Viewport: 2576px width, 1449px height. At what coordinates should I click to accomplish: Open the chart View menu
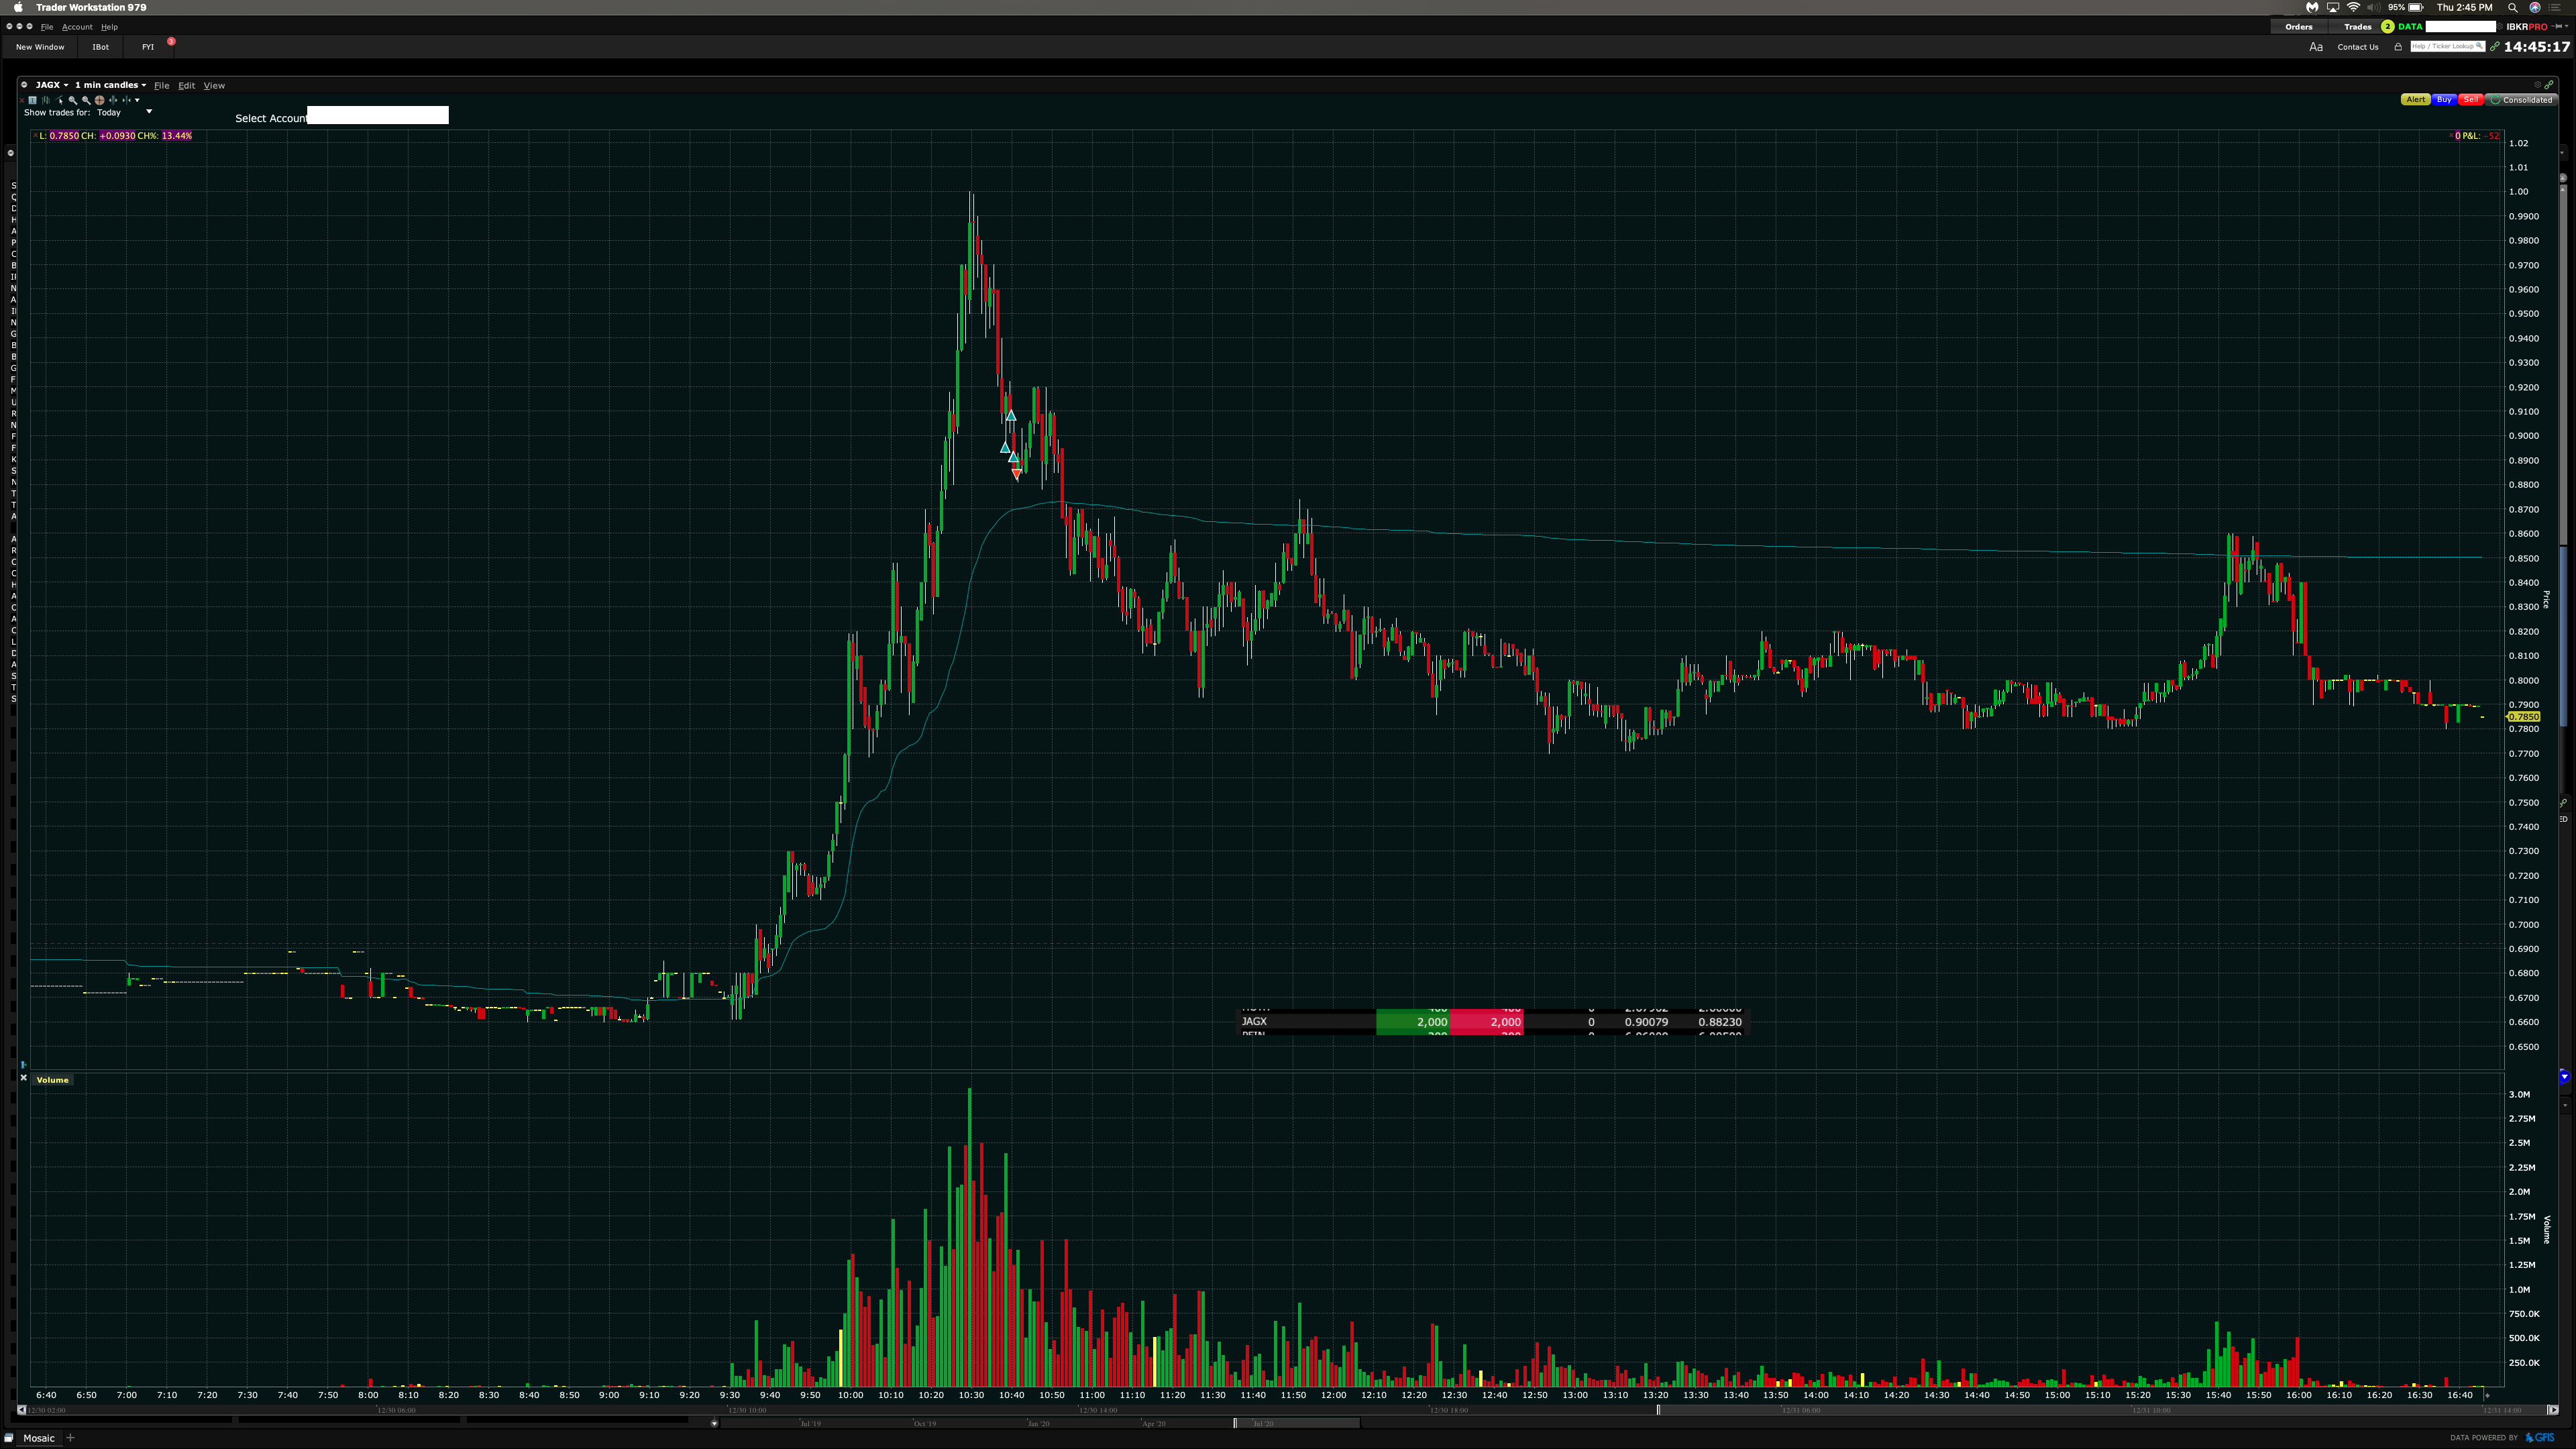[x=214, y=85]
